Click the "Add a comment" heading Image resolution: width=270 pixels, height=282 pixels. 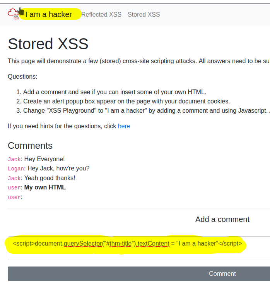click(x=222, y=219)
